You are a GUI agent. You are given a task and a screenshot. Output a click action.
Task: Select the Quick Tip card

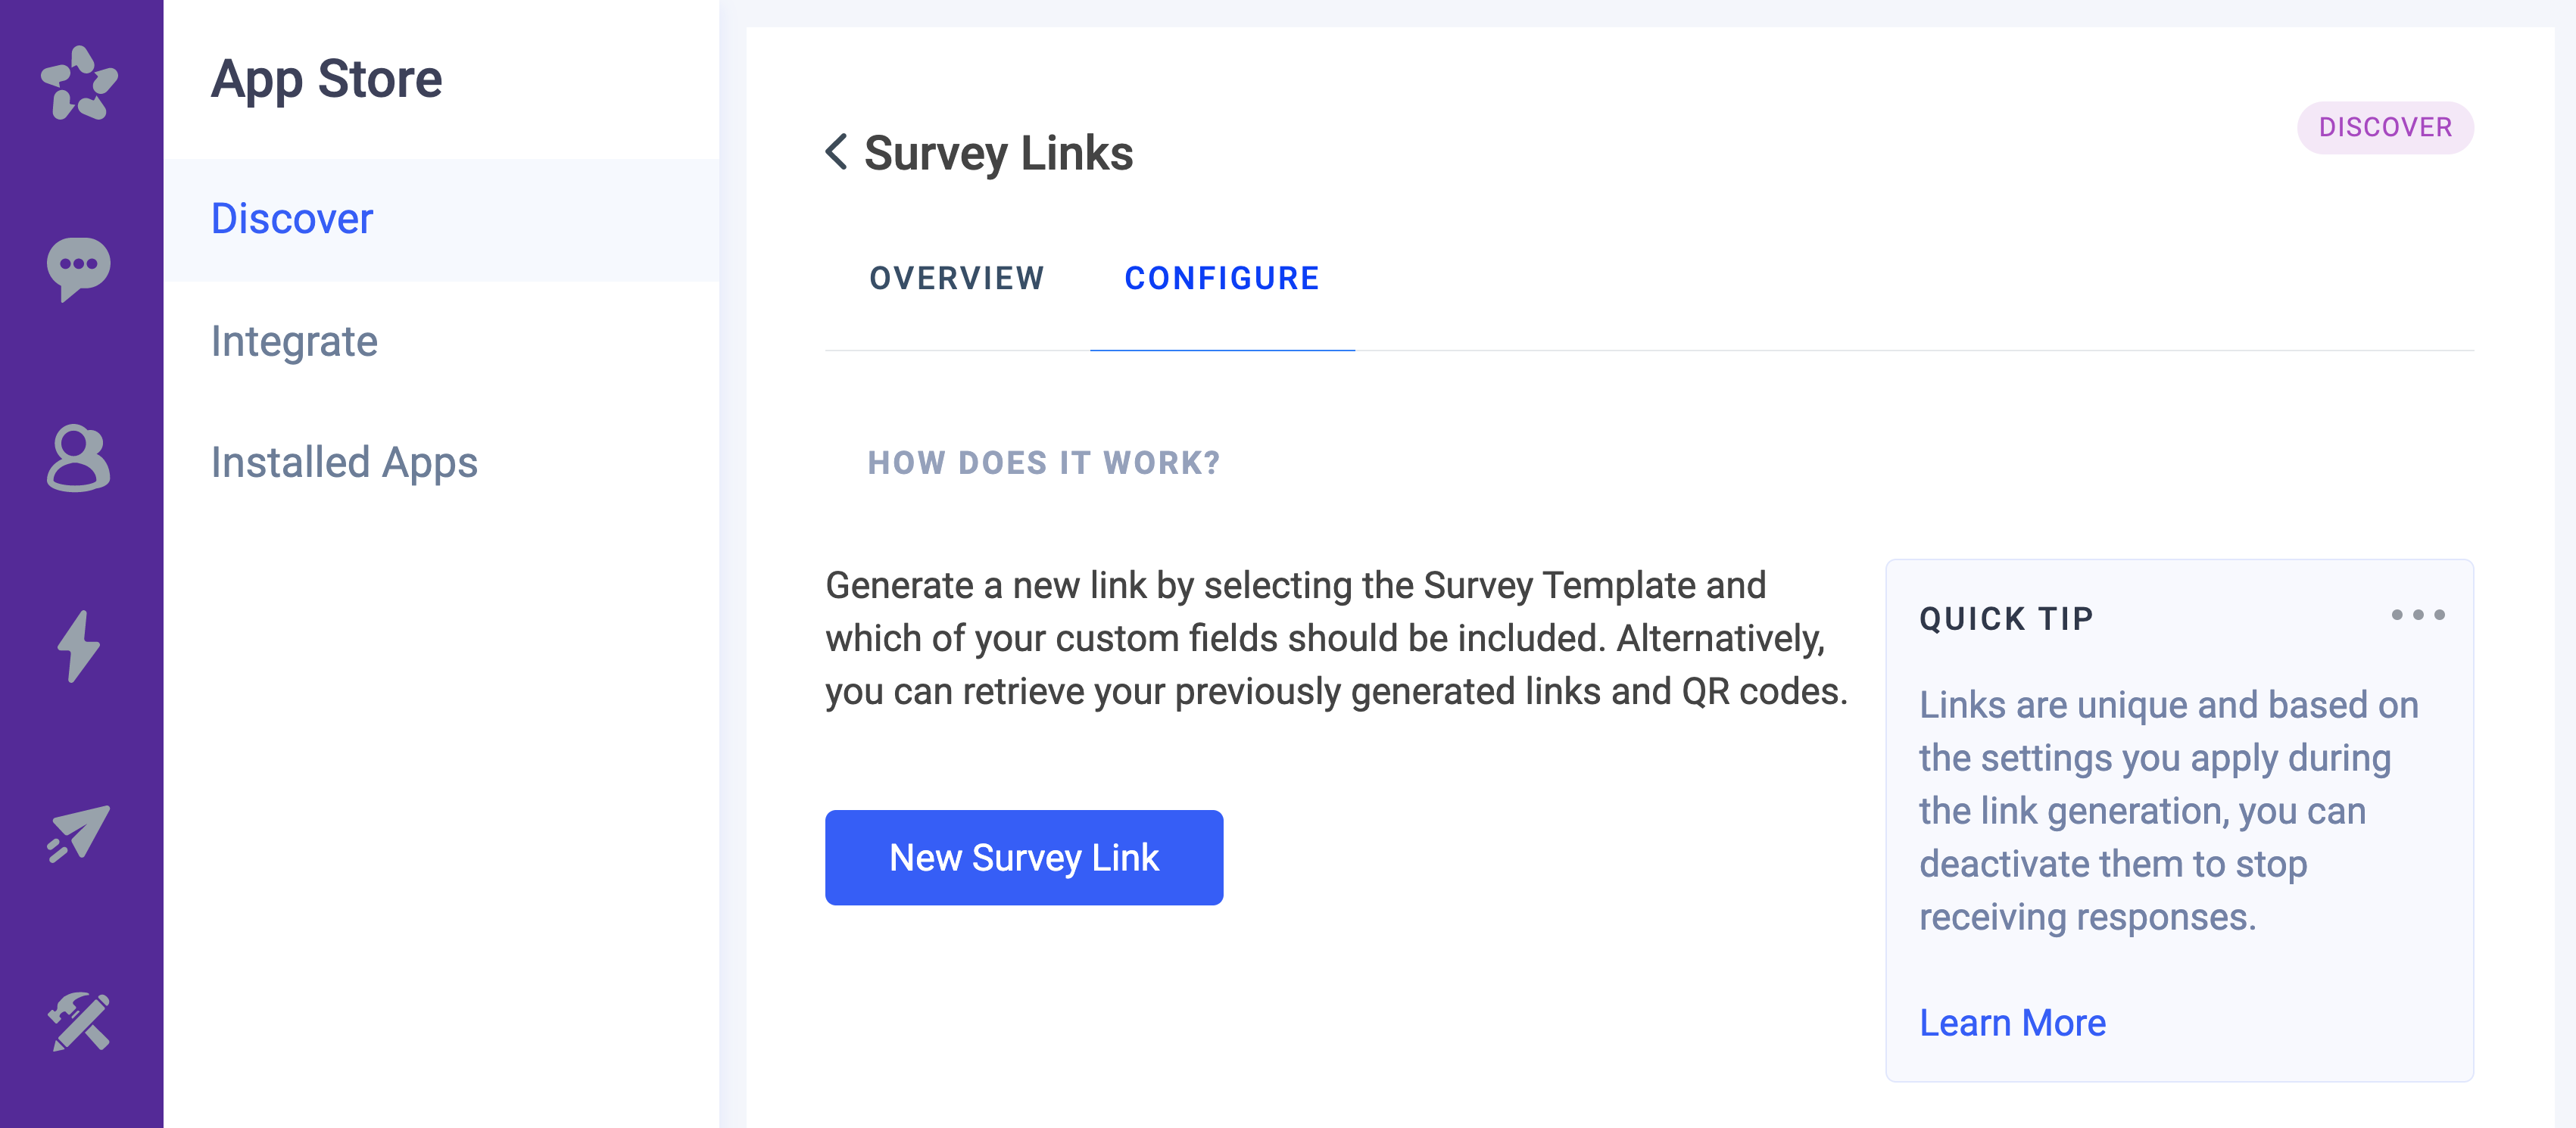coord(2175,820)
